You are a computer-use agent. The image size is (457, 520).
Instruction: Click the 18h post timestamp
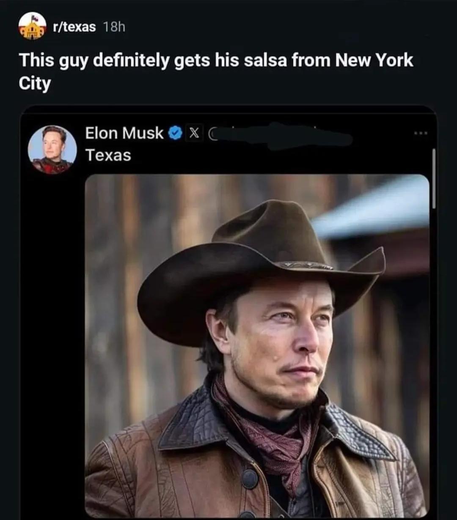(114, 27)
